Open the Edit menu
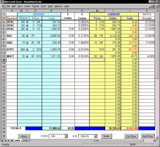This screenshot has height=147, width=160. click(14, 6)
